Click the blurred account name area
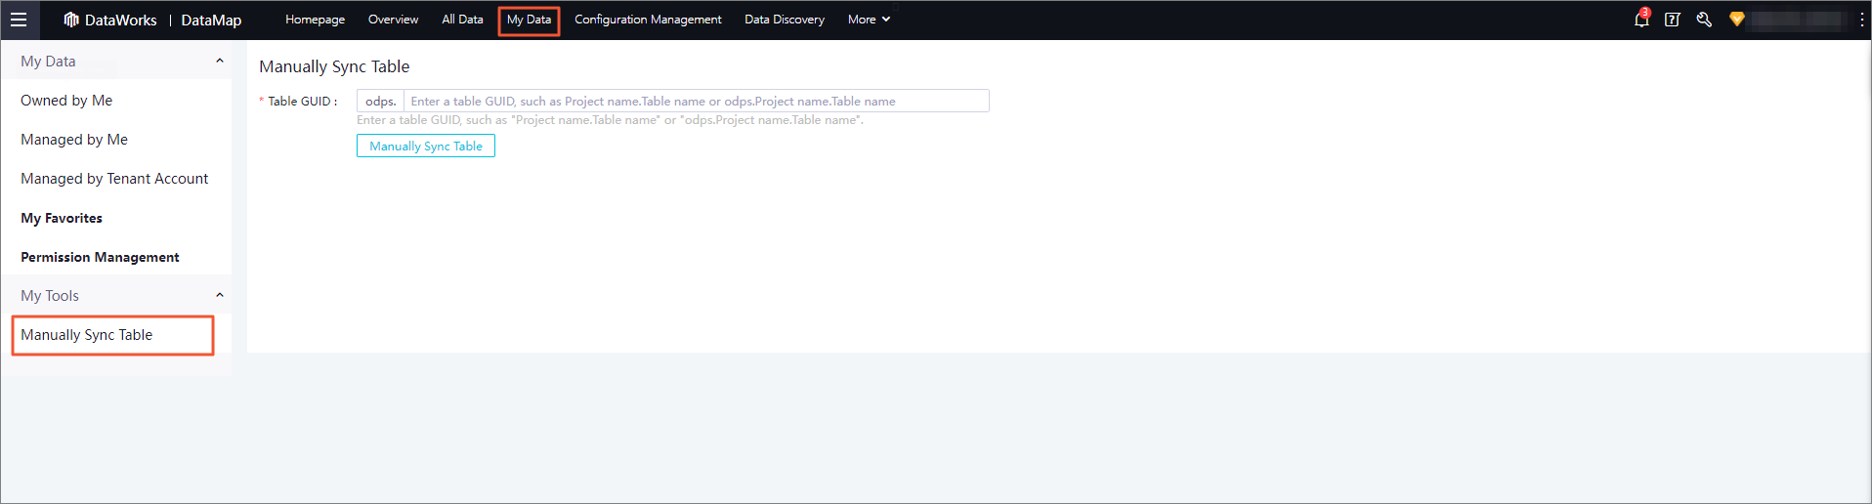 [x=1798, y=20]
